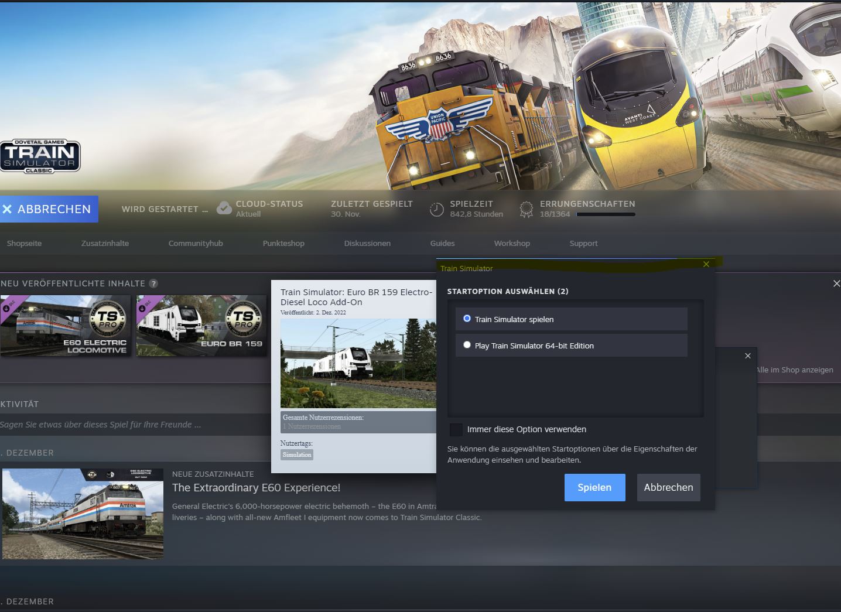This screenshot has width=841, height=612.
Task: Click the help question mark beside Neu veröffentlichte Inhalte
Action: coord(153,283)
